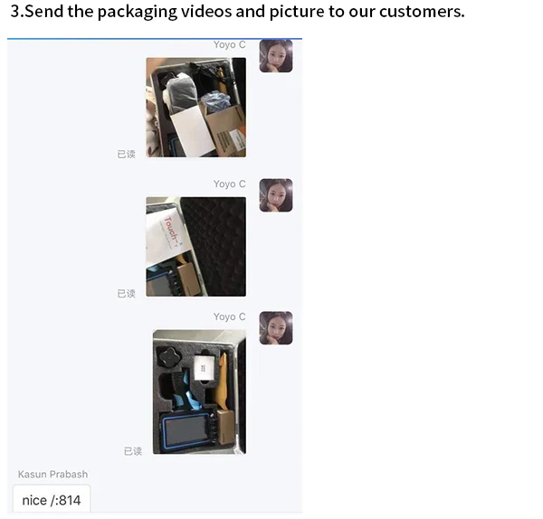Image resolution: width=543 pixels, height=519 pixels.
Task: Click Yoyo C's avatar on second message
Action: pyautogui.click(x=276, y=195)
